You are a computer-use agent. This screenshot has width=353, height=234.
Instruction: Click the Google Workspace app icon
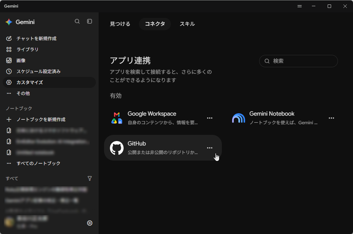point(117,118)
